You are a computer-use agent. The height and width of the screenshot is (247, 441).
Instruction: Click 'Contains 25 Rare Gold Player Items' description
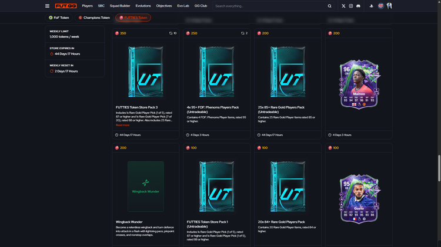(x=286, y=119)
